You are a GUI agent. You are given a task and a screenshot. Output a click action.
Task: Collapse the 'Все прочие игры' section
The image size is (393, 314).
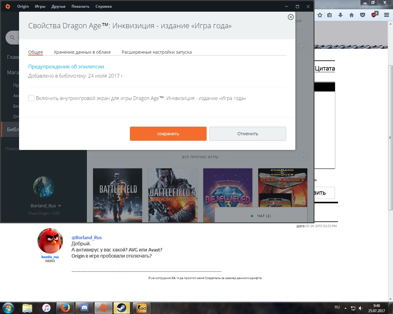(303, 157)
